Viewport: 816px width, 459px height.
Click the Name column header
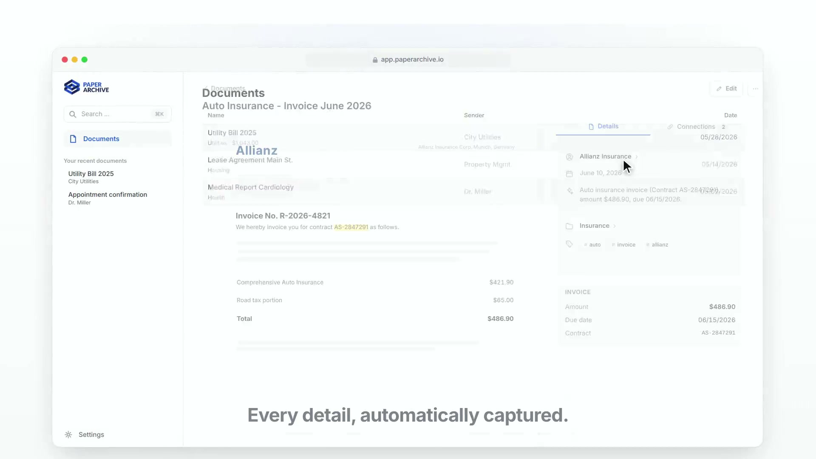tap(216, 115)
